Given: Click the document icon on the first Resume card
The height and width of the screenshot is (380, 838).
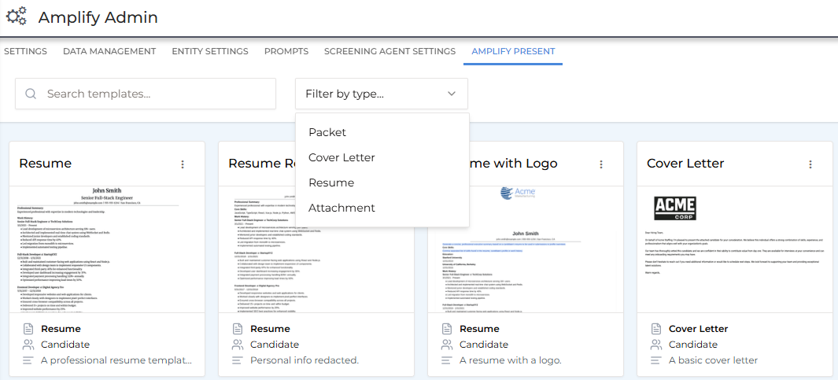Looking at the screenshot, I should click(28, 329).
